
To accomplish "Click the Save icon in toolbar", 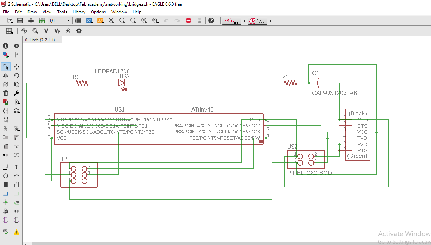I will (x=20, y=20).
